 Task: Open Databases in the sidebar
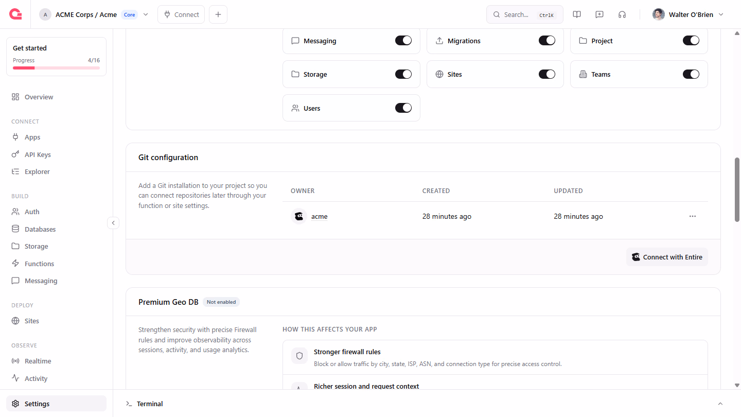click(x=57, y=229)
